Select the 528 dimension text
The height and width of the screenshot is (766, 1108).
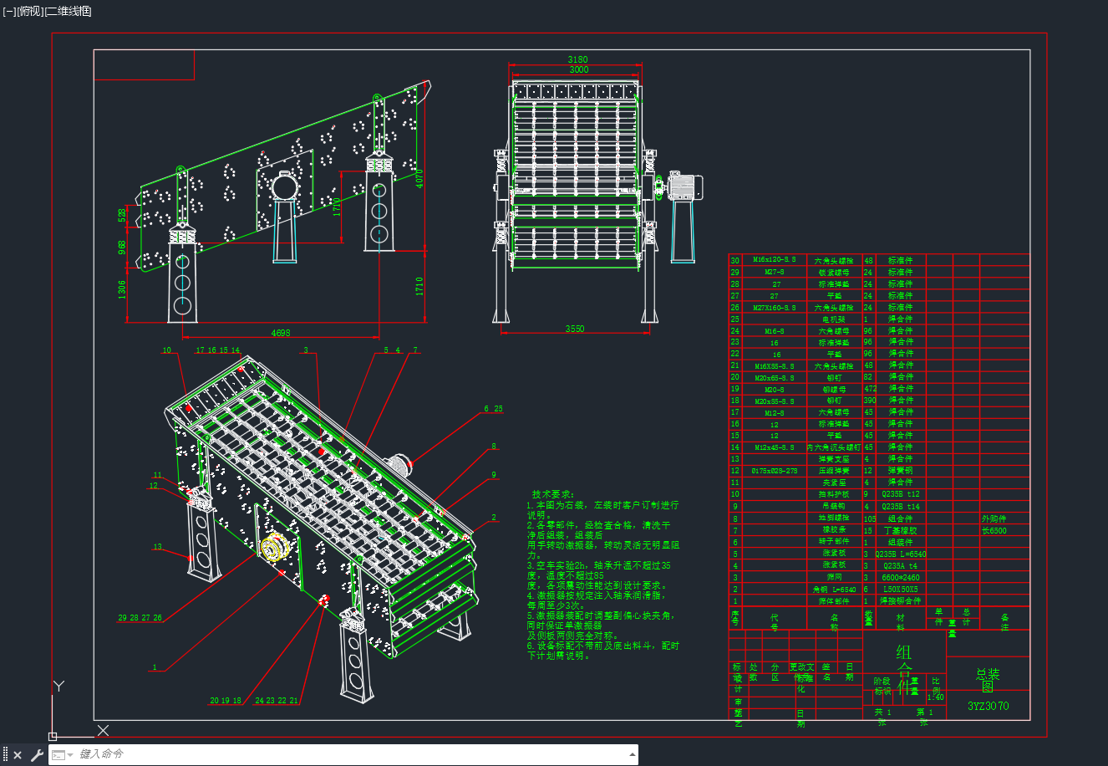point(123,215)
